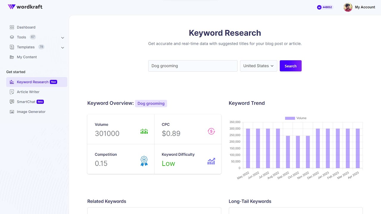Click the Competition award badge icon
Image resolution: width=381 pixels, height=214 pixels.
[x=144, y=161]
